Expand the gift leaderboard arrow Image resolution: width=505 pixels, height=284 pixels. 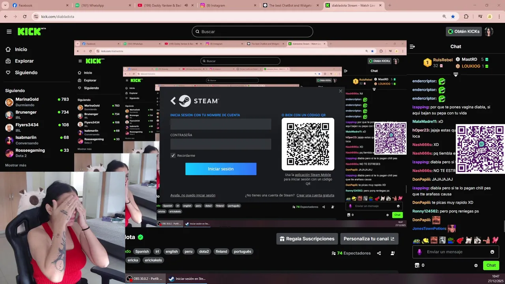(x=456, y=75)
